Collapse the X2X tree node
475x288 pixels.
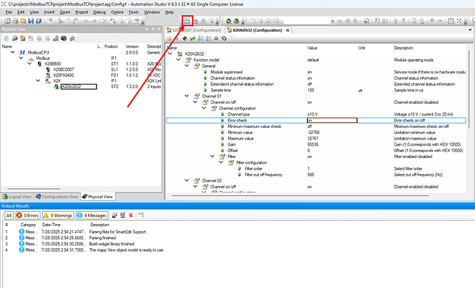[38, 80]
